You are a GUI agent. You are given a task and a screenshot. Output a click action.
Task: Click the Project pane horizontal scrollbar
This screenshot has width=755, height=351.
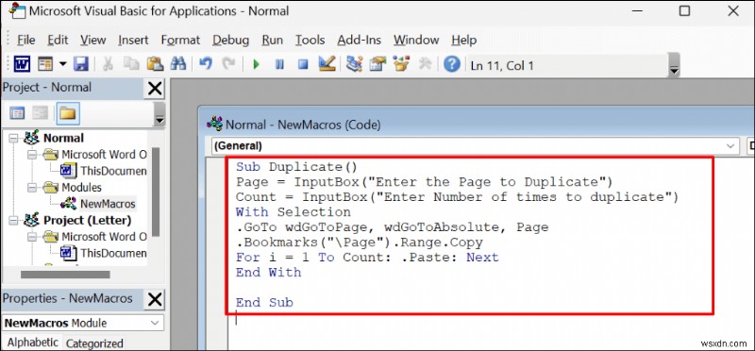[x=65, y=275]
